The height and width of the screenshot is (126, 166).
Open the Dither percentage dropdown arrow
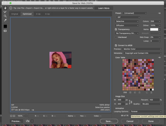(160, 26)
